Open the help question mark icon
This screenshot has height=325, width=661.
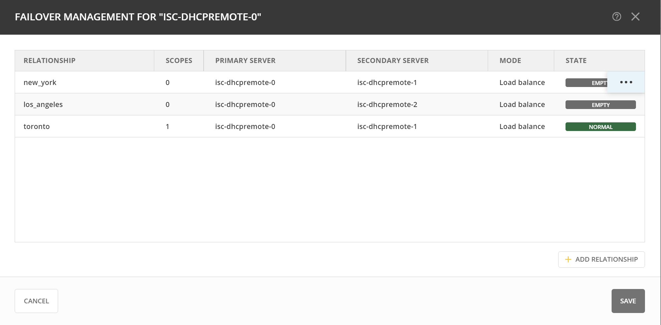click(x=617, y=17)
